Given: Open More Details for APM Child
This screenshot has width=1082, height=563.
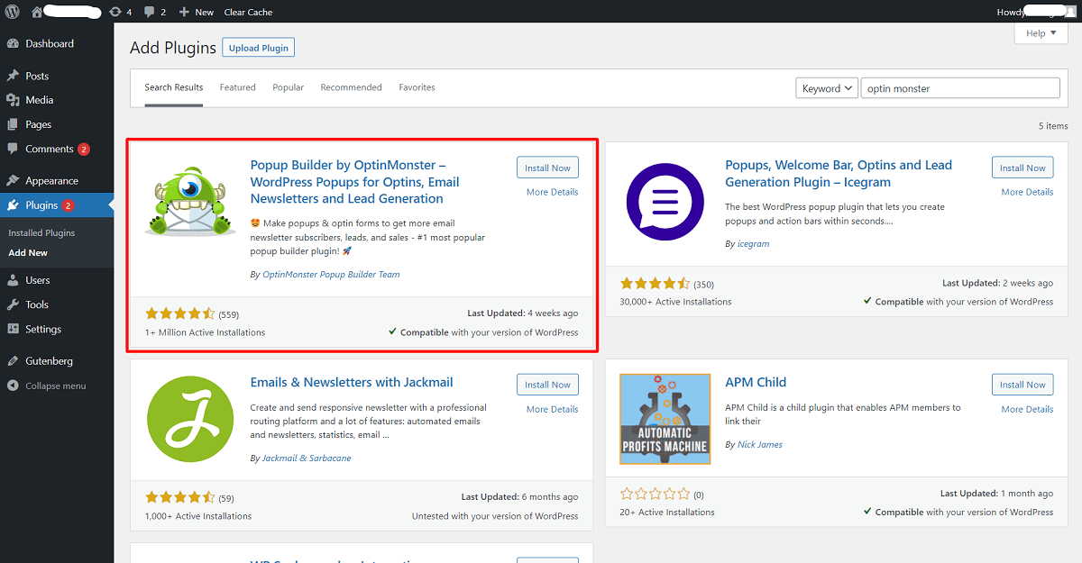Looking at the screenshot, I should pos(1027,409).
